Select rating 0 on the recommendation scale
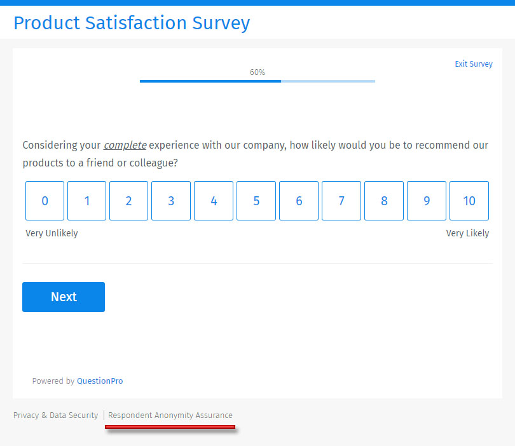This screenshot has height=446, width=515. coord(45,200)
